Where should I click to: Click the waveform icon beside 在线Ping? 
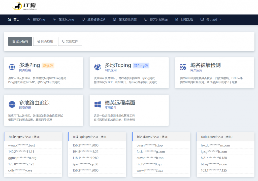tap(29, 19)
